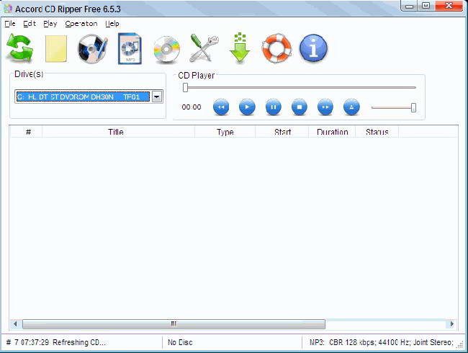Click the green Refresh CD arrows icon
The image size is (468, 353).
click(19, 48)
